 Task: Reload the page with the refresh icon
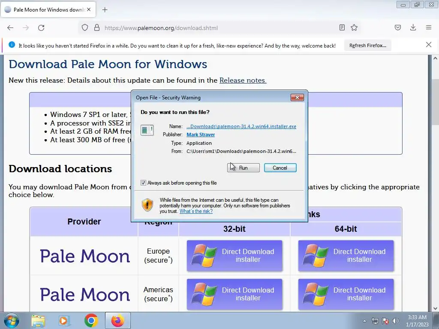tap(41, 28)
